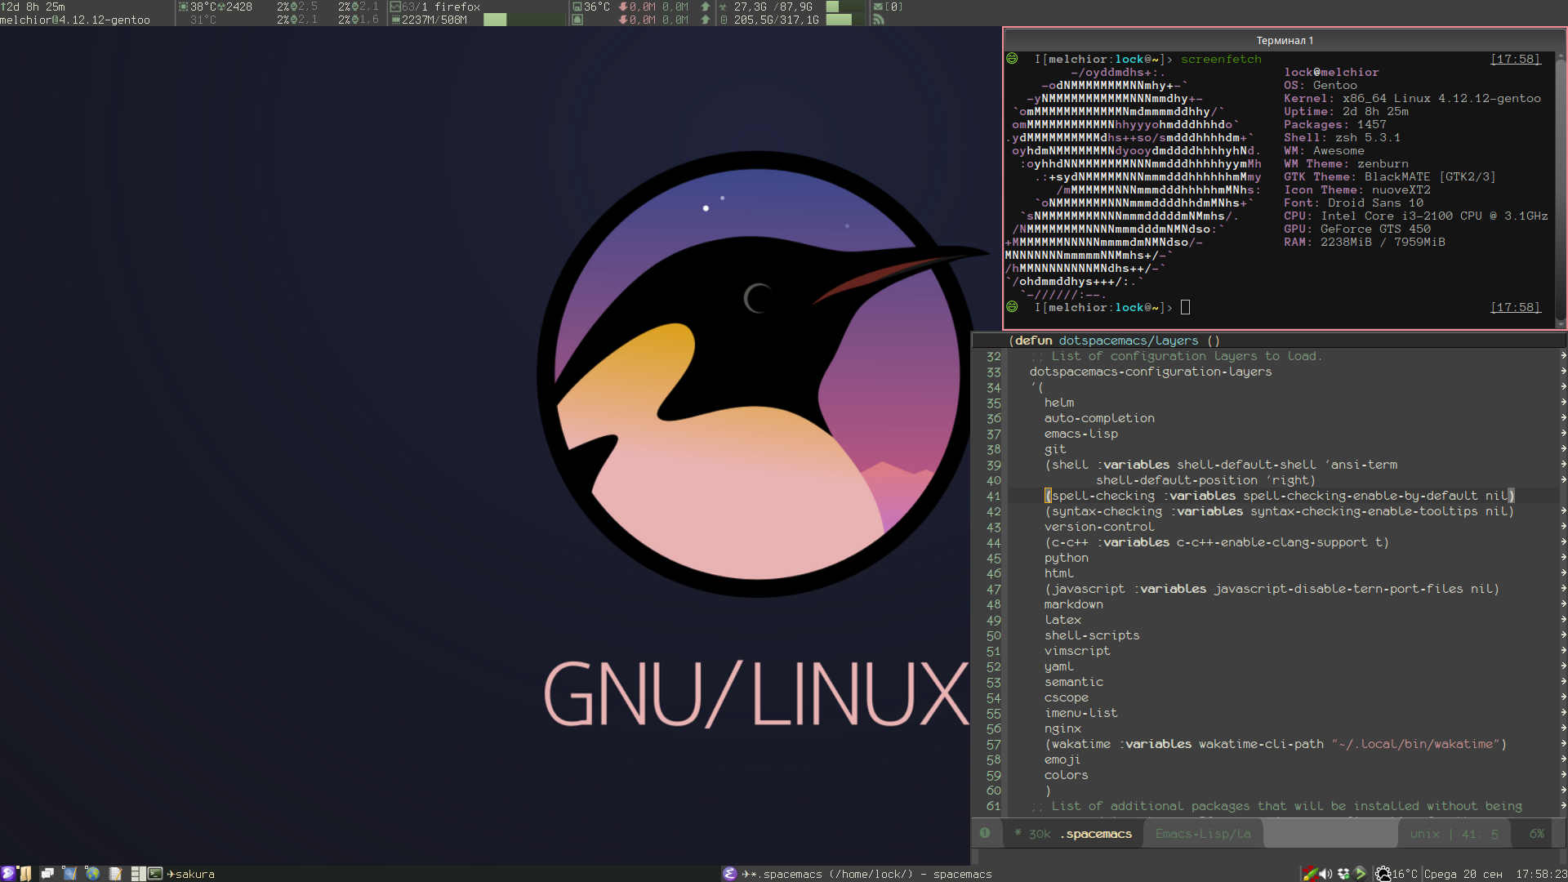Click the terminal title bar 'Терминал 1'
The image size is (1568, 882).
click(1284, 40)
